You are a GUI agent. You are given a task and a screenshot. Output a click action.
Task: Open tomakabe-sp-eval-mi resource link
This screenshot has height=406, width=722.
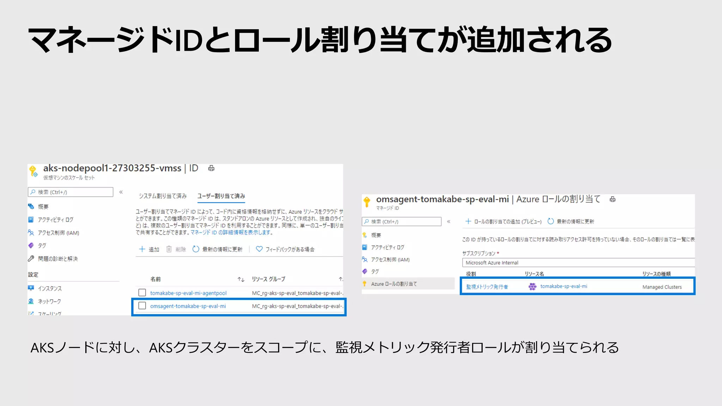[x=563, y=286]
